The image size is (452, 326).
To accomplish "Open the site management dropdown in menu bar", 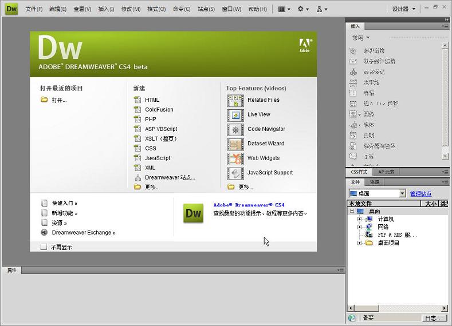I will point(322,9).
